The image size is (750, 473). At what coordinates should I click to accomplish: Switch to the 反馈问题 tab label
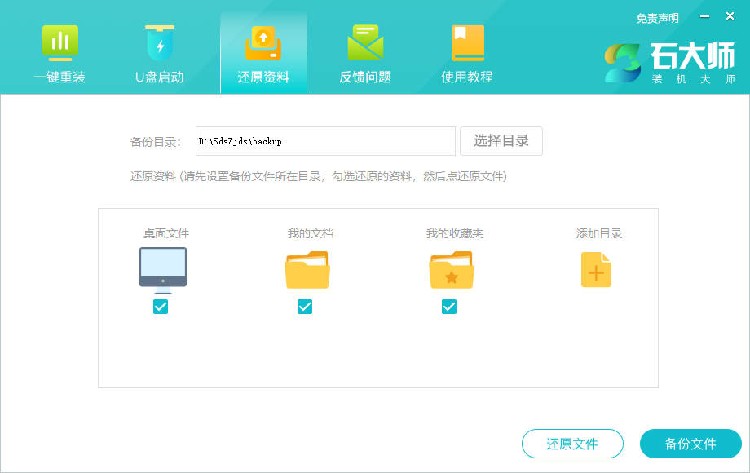point(365,77)
